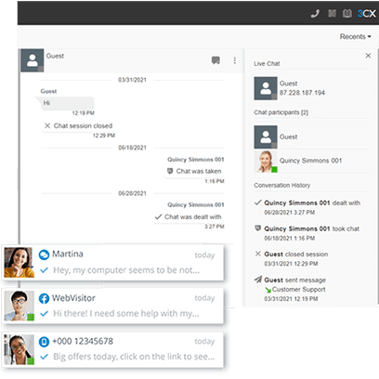Open the user guide book icon

point(347,13)
